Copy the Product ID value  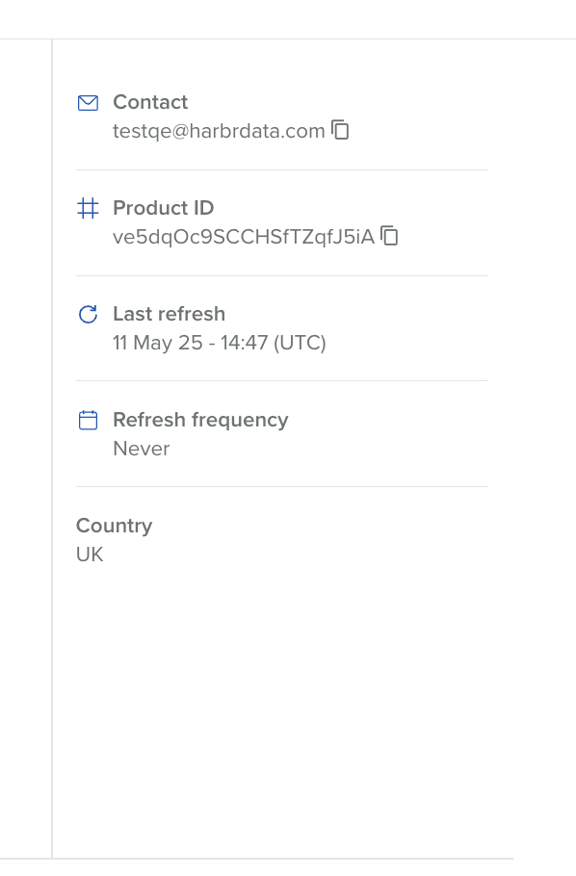tap(389, 236)
